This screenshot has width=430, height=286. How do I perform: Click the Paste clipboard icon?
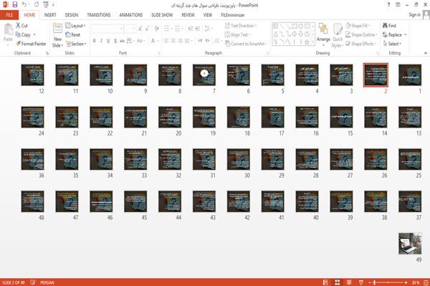pos(8,29)
